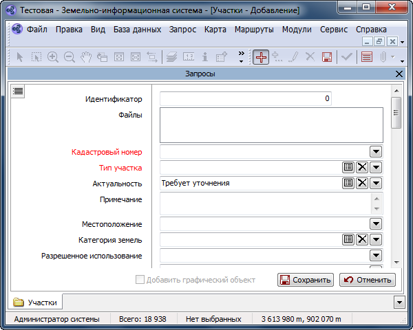Click the floppy disk save icon in toolbar
This screenshot has height=330, width=413.
pyautogui.click(x=327, y=57)
